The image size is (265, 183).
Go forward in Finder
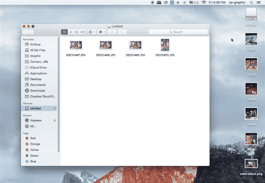pyautogui.click(x=31, y=32)
